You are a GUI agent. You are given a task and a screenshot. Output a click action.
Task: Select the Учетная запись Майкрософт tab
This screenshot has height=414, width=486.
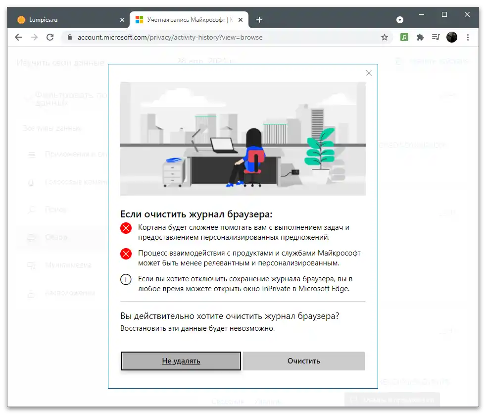(189, 20)
